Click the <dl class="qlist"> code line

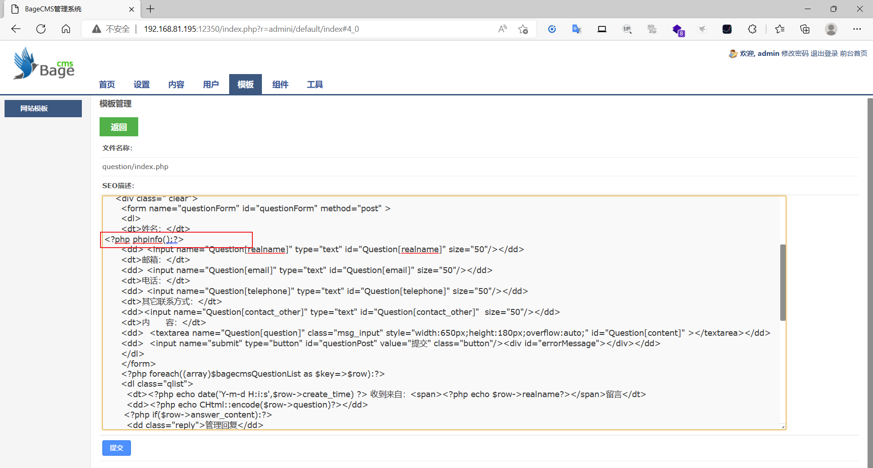click(157, 384)
